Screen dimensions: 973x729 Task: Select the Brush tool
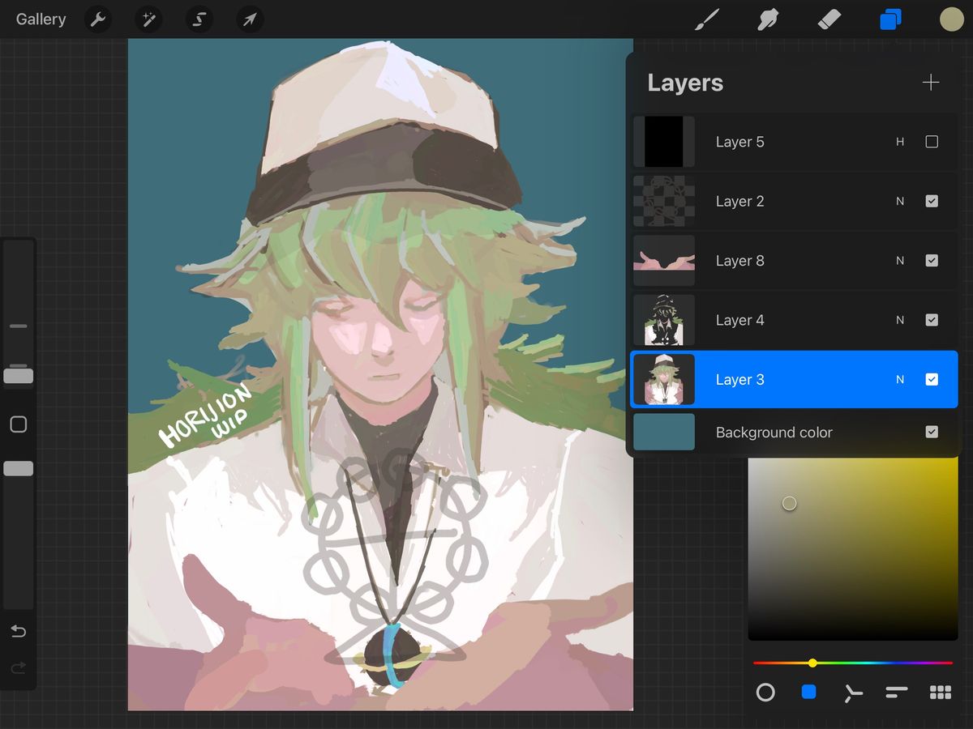[x=708, y=19]
